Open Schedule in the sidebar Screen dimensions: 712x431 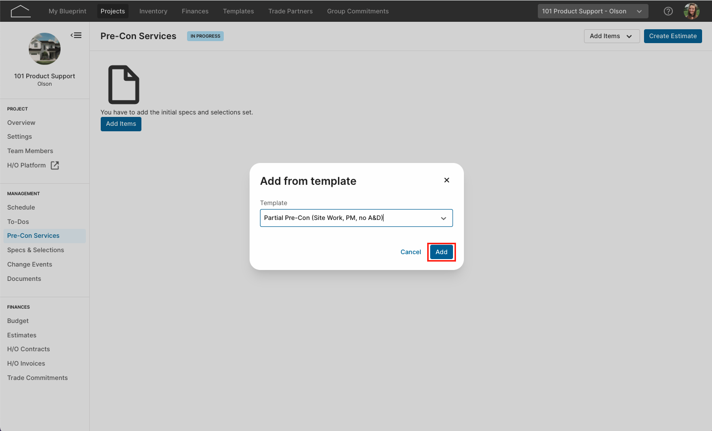(21, 208)
